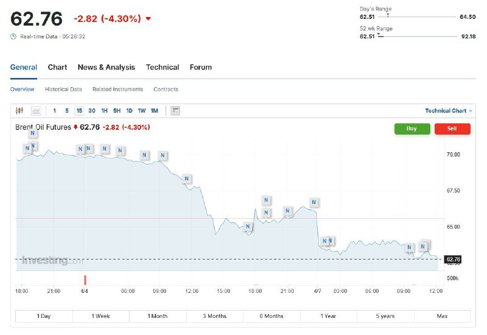Select the 3 Months time range
The image size is (487, 335).
[x=215, y=316]
